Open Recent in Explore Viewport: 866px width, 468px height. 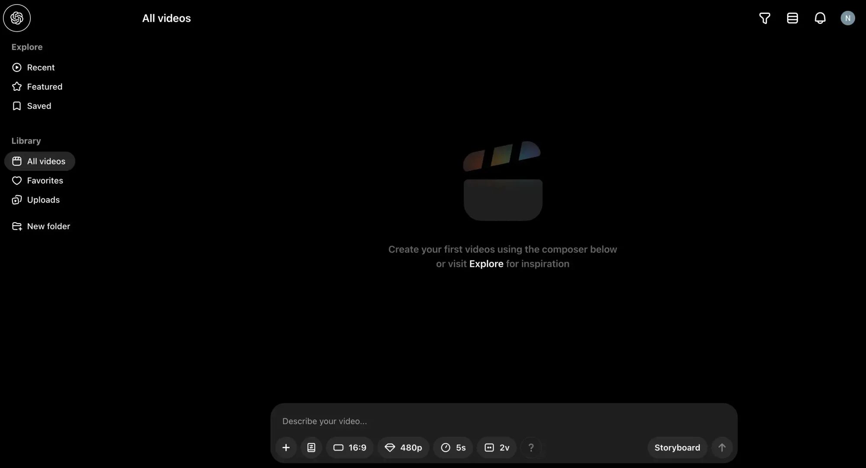pyautogui.click(x=33, y=67)
